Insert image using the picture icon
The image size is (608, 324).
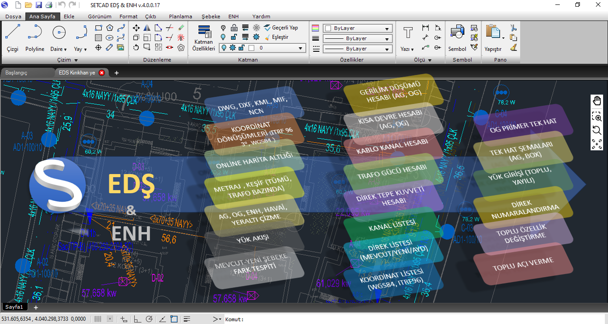[121, 47]
